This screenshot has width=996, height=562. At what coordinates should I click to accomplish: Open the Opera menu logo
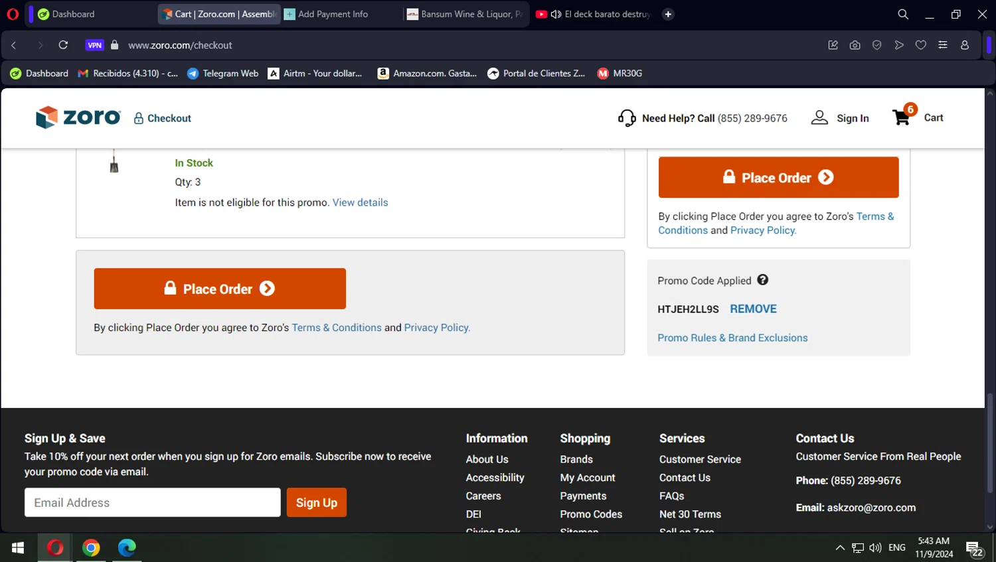13,14
